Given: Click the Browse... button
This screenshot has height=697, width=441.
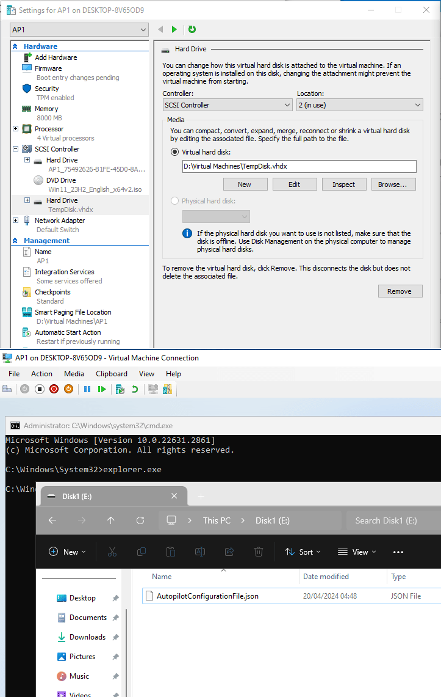Looking at the screenshot, I should [393, 184].
